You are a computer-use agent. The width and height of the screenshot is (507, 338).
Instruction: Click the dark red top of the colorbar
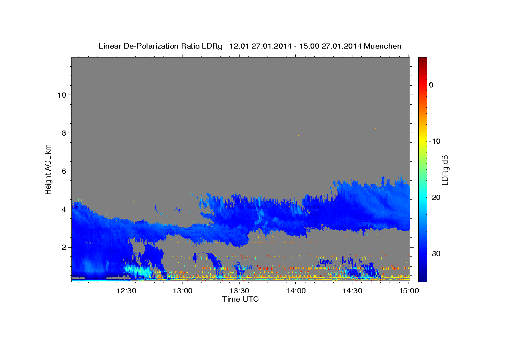422,60
